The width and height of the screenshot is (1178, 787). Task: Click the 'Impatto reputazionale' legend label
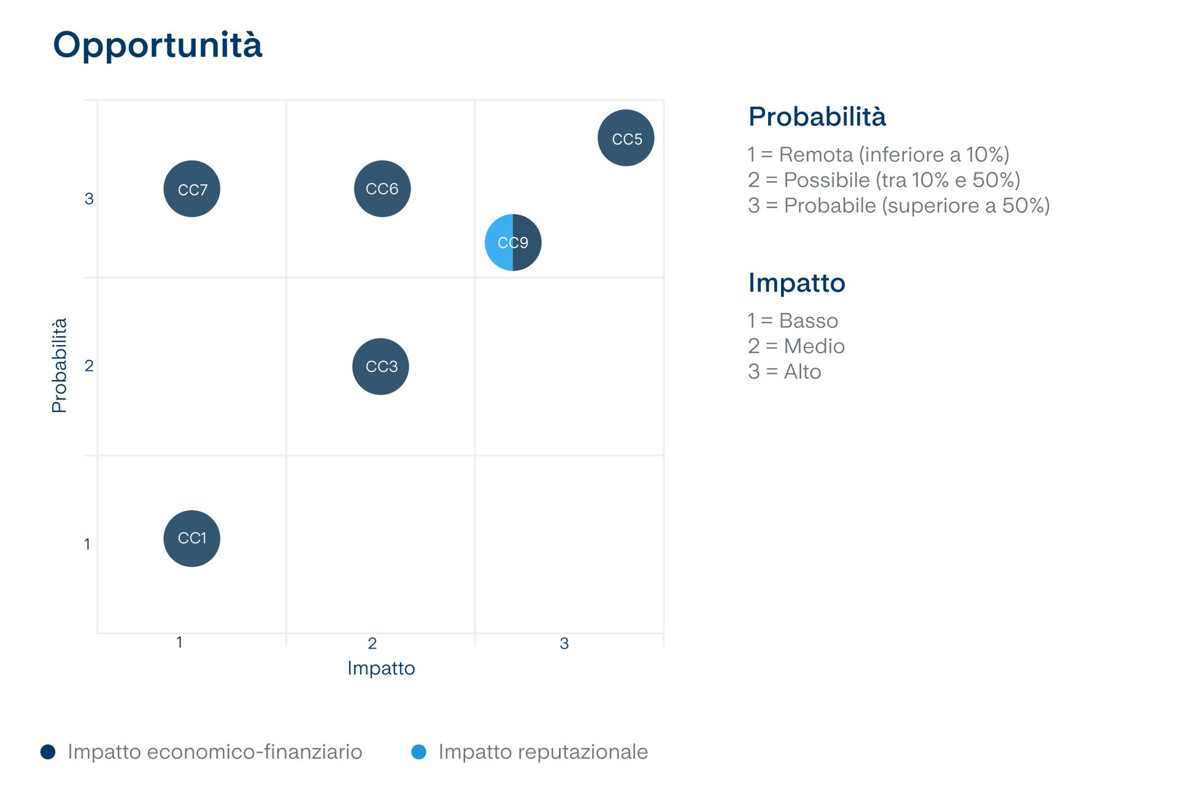543,751
